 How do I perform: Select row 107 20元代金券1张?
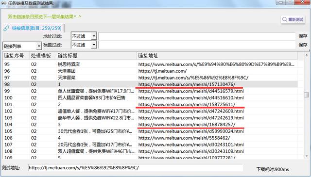click(150, 145)
